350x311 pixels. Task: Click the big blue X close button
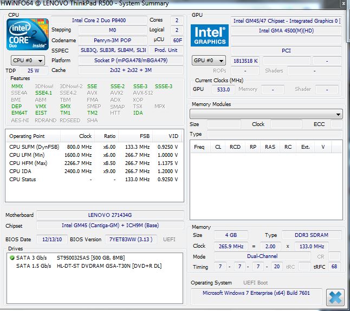coord(335,297)
